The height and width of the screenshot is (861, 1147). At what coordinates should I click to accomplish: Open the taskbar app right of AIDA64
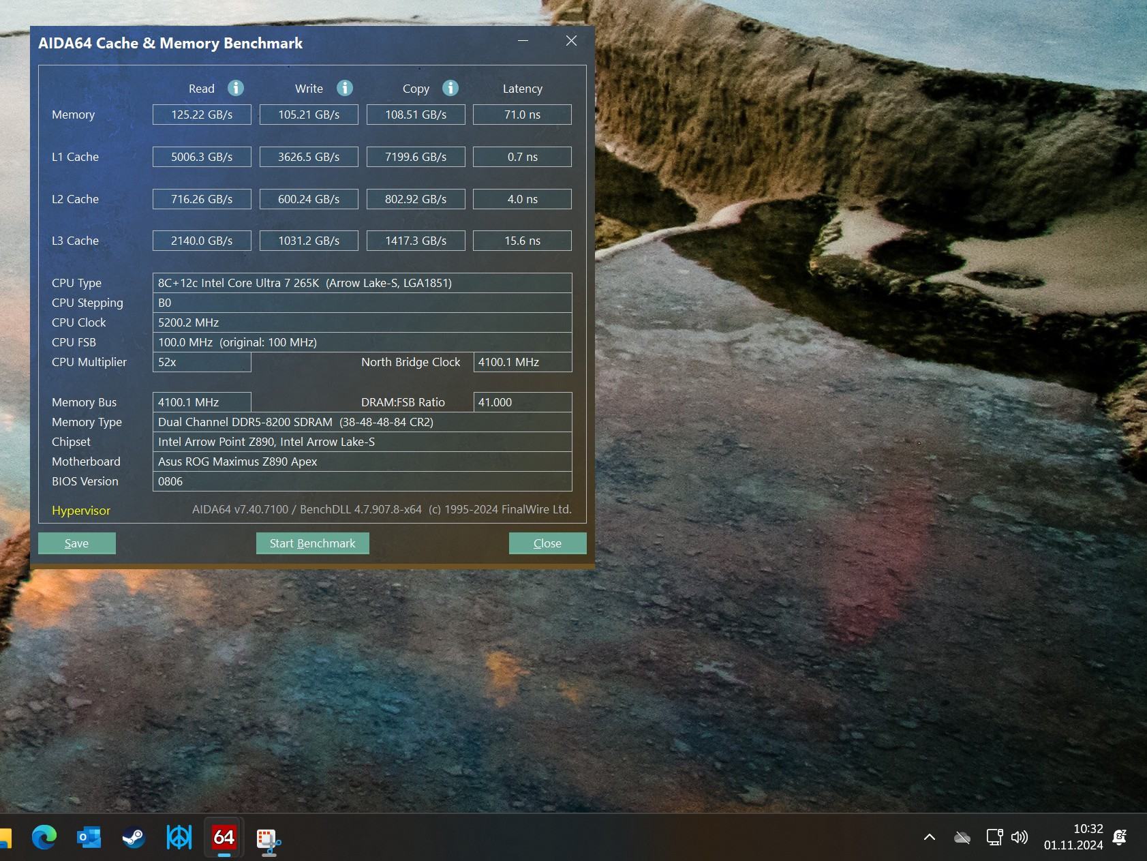coord(269,841)
